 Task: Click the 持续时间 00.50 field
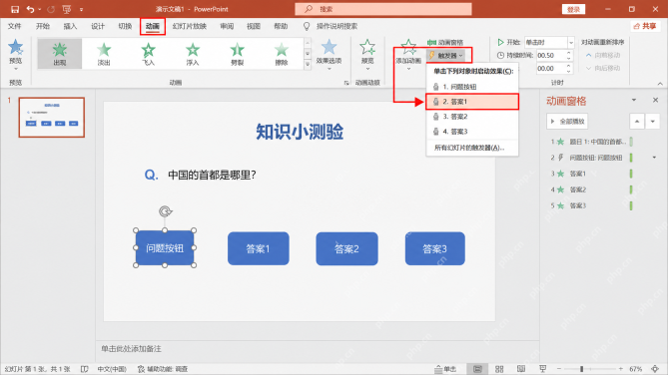point(550,55)
